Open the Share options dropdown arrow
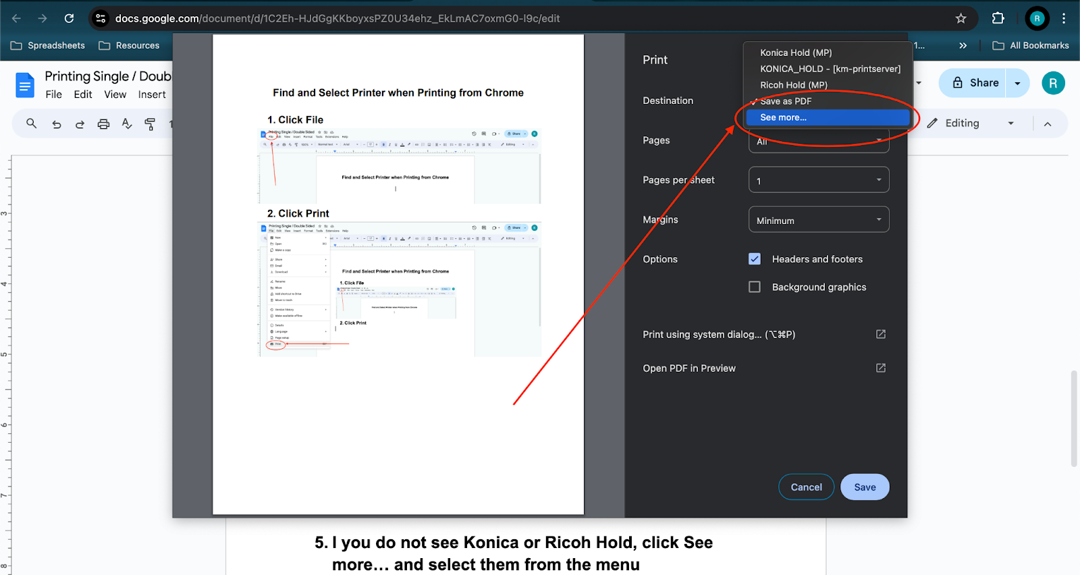This screenshot has width=1080, height=575. click(x=1017, y=83)
